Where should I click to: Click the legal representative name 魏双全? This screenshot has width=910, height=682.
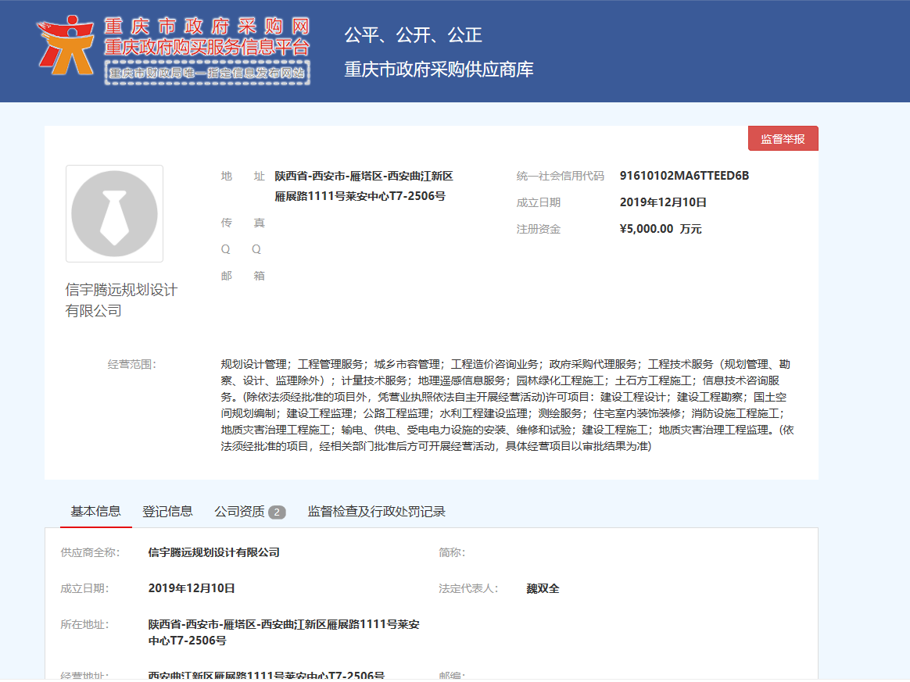(x=543, y=587)
